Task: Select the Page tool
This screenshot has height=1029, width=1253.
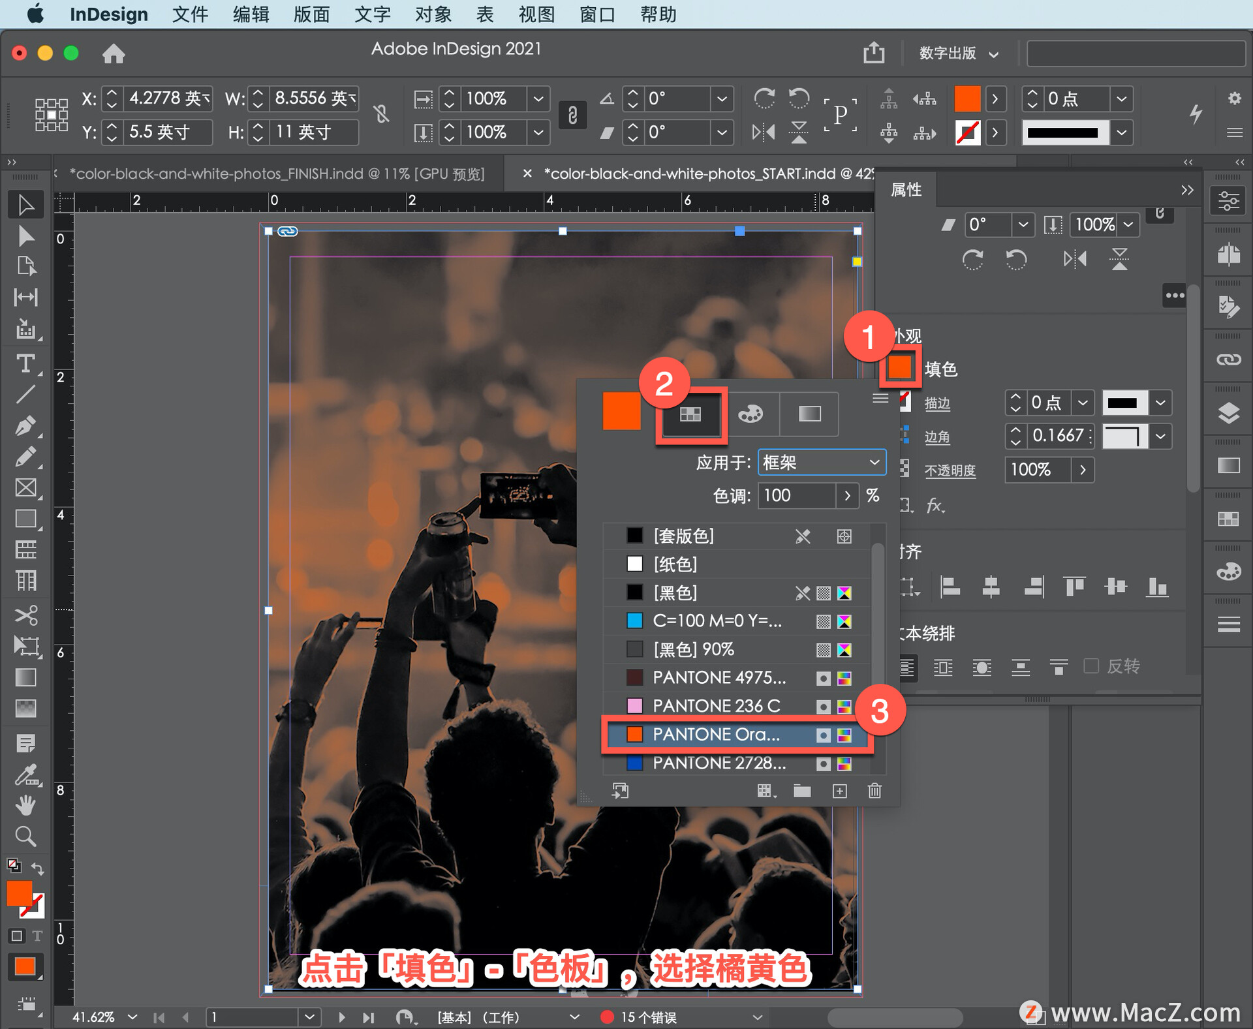Action: pyautogui.click(x=25, y=266)
